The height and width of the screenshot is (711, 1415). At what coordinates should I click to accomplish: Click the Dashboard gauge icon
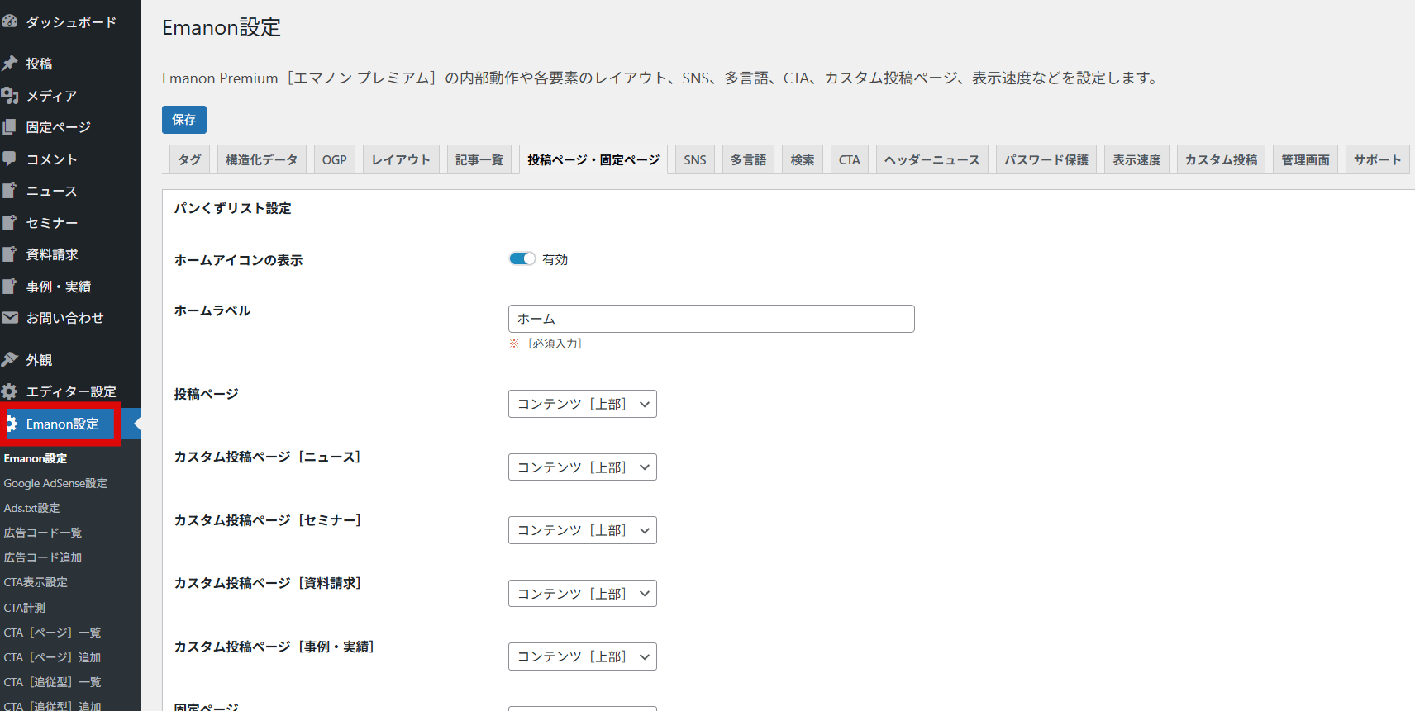pyautogui.click(x=9, y=21)
